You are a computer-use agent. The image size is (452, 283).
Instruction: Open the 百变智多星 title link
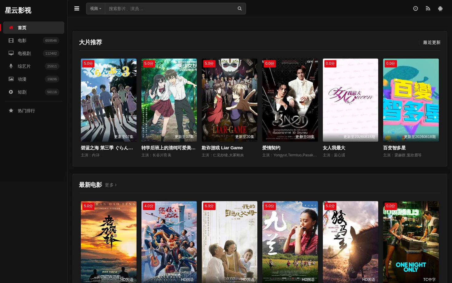[395, 148]
